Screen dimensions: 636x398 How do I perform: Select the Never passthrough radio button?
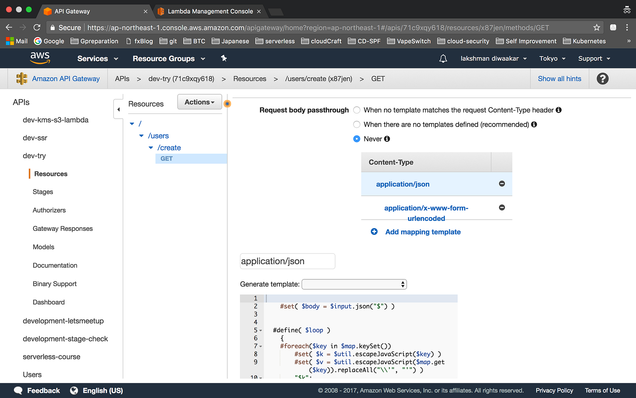pos(357,139)
